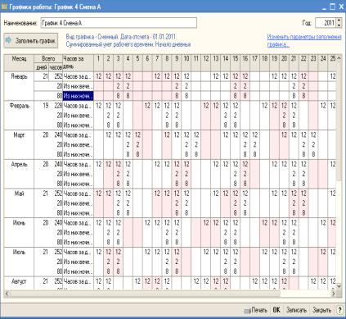
Task: Click the horizontal scrollbar left arrow
Action: pos(7,294)
